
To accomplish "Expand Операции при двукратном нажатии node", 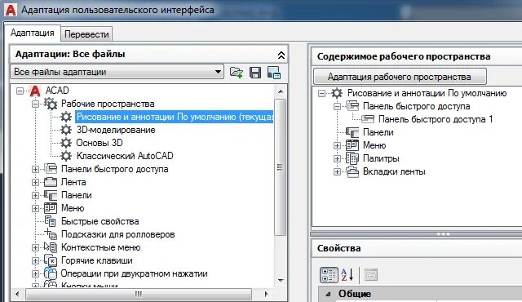I will 35,273.
